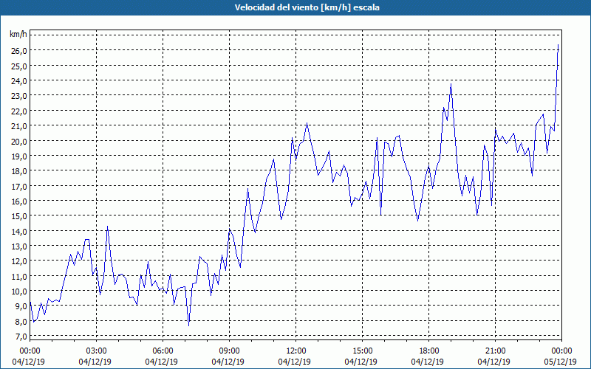Click the 26,0 y-axis value
This screenshot has height=369, width=591.
[19, 51]
